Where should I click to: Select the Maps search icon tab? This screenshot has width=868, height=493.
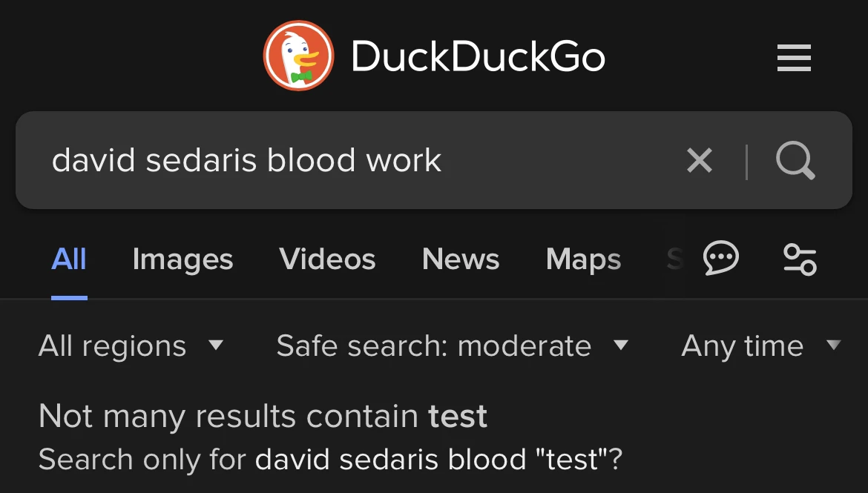(582, 259)
